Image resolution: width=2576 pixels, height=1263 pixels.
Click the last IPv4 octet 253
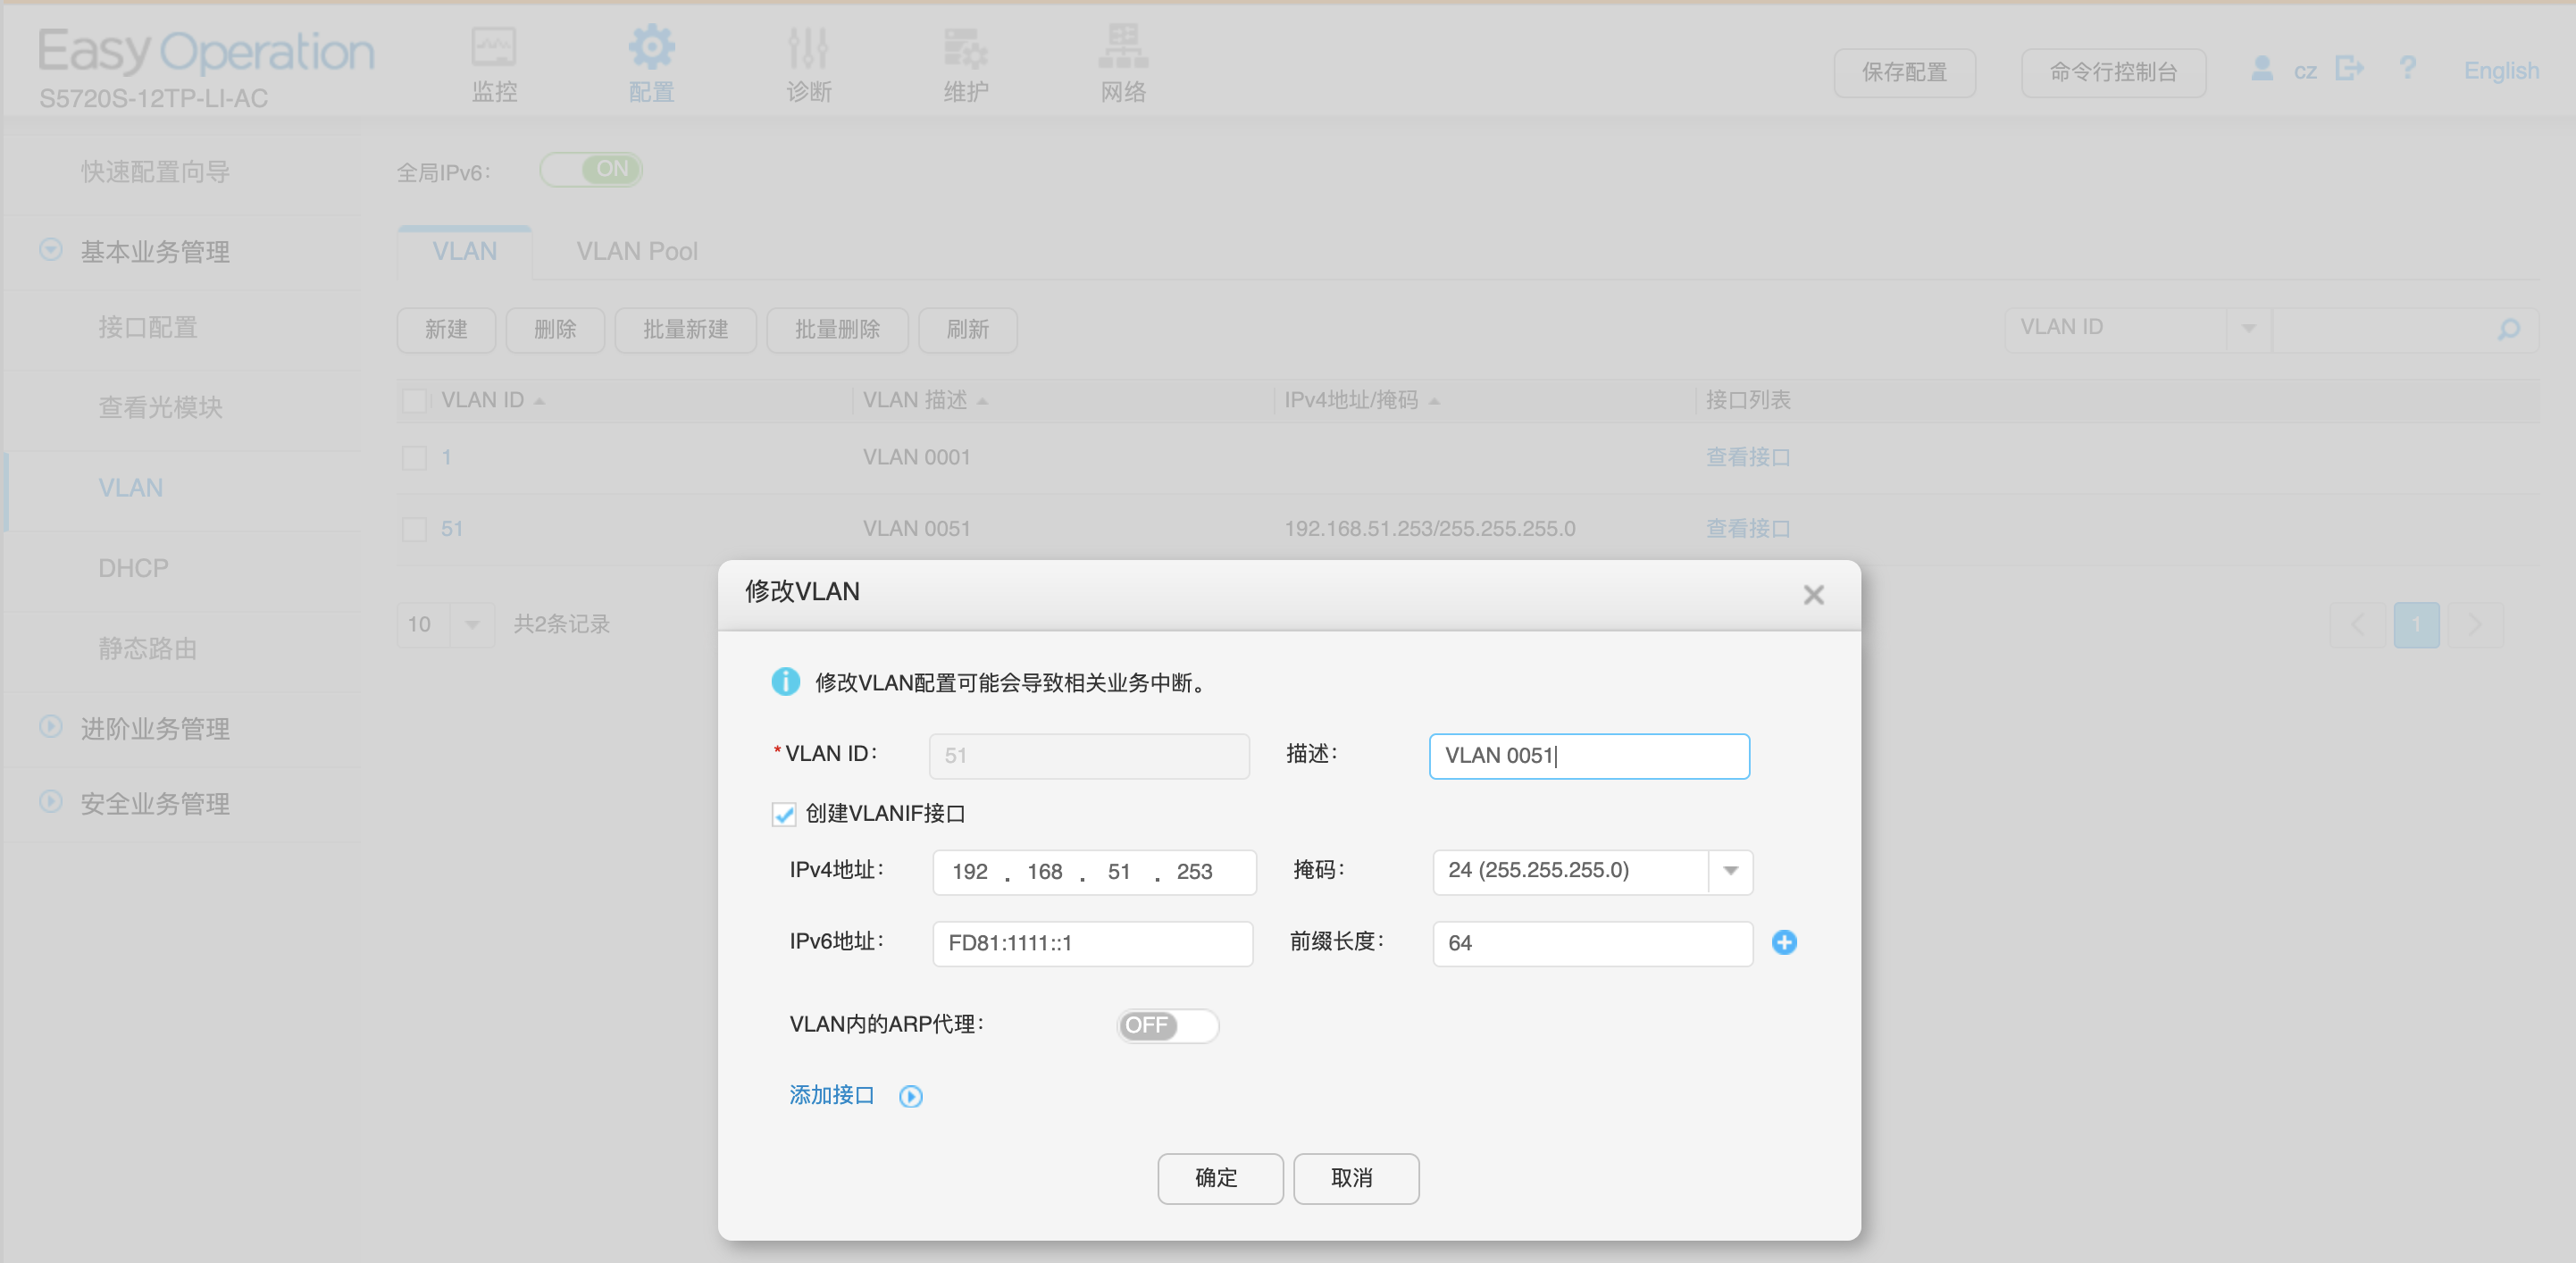(1194, 871)
